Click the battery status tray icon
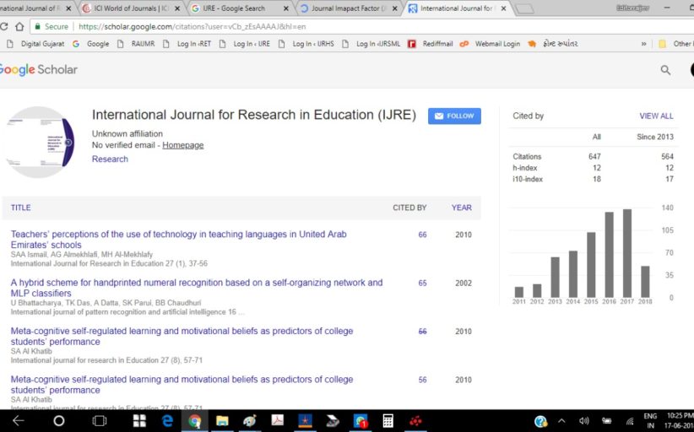Viewport: 694px width, 432px height. click(x=606, y=421)
